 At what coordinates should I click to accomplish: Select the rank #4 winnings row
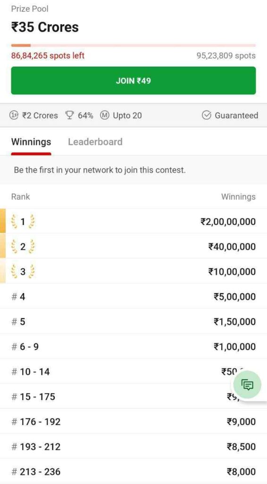[x=133, y=297]
